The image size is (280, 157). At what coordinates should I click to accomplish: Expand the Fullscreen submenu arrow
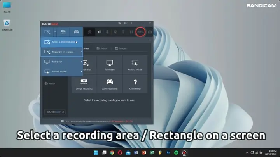click(x=81, y=62)
